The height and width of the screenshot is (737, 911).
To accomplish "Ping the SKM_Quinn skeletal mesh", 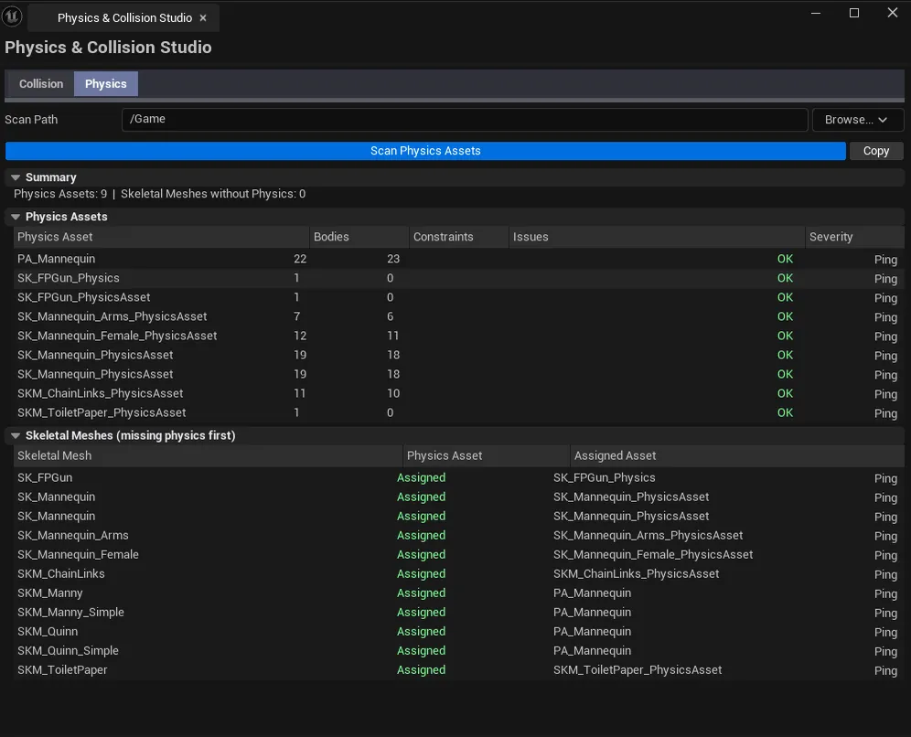I will point(885,633).
